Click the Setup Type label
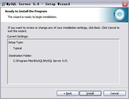This screenshot has width=129, height=99. 16,42
